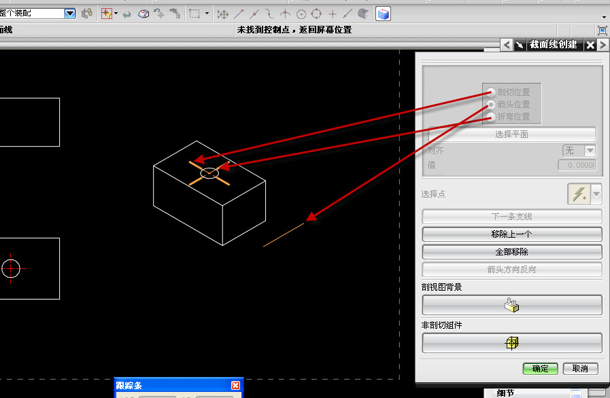Click the 选择平面 button
This screenshot has height=398, width=610.
(512, 134)
